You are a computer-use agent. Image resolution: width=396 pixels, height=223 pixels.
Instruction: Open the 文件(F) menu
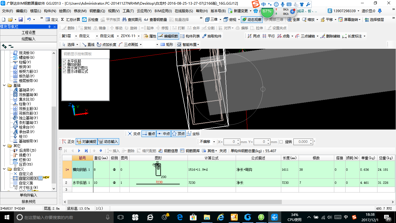(x=8, y=11)
